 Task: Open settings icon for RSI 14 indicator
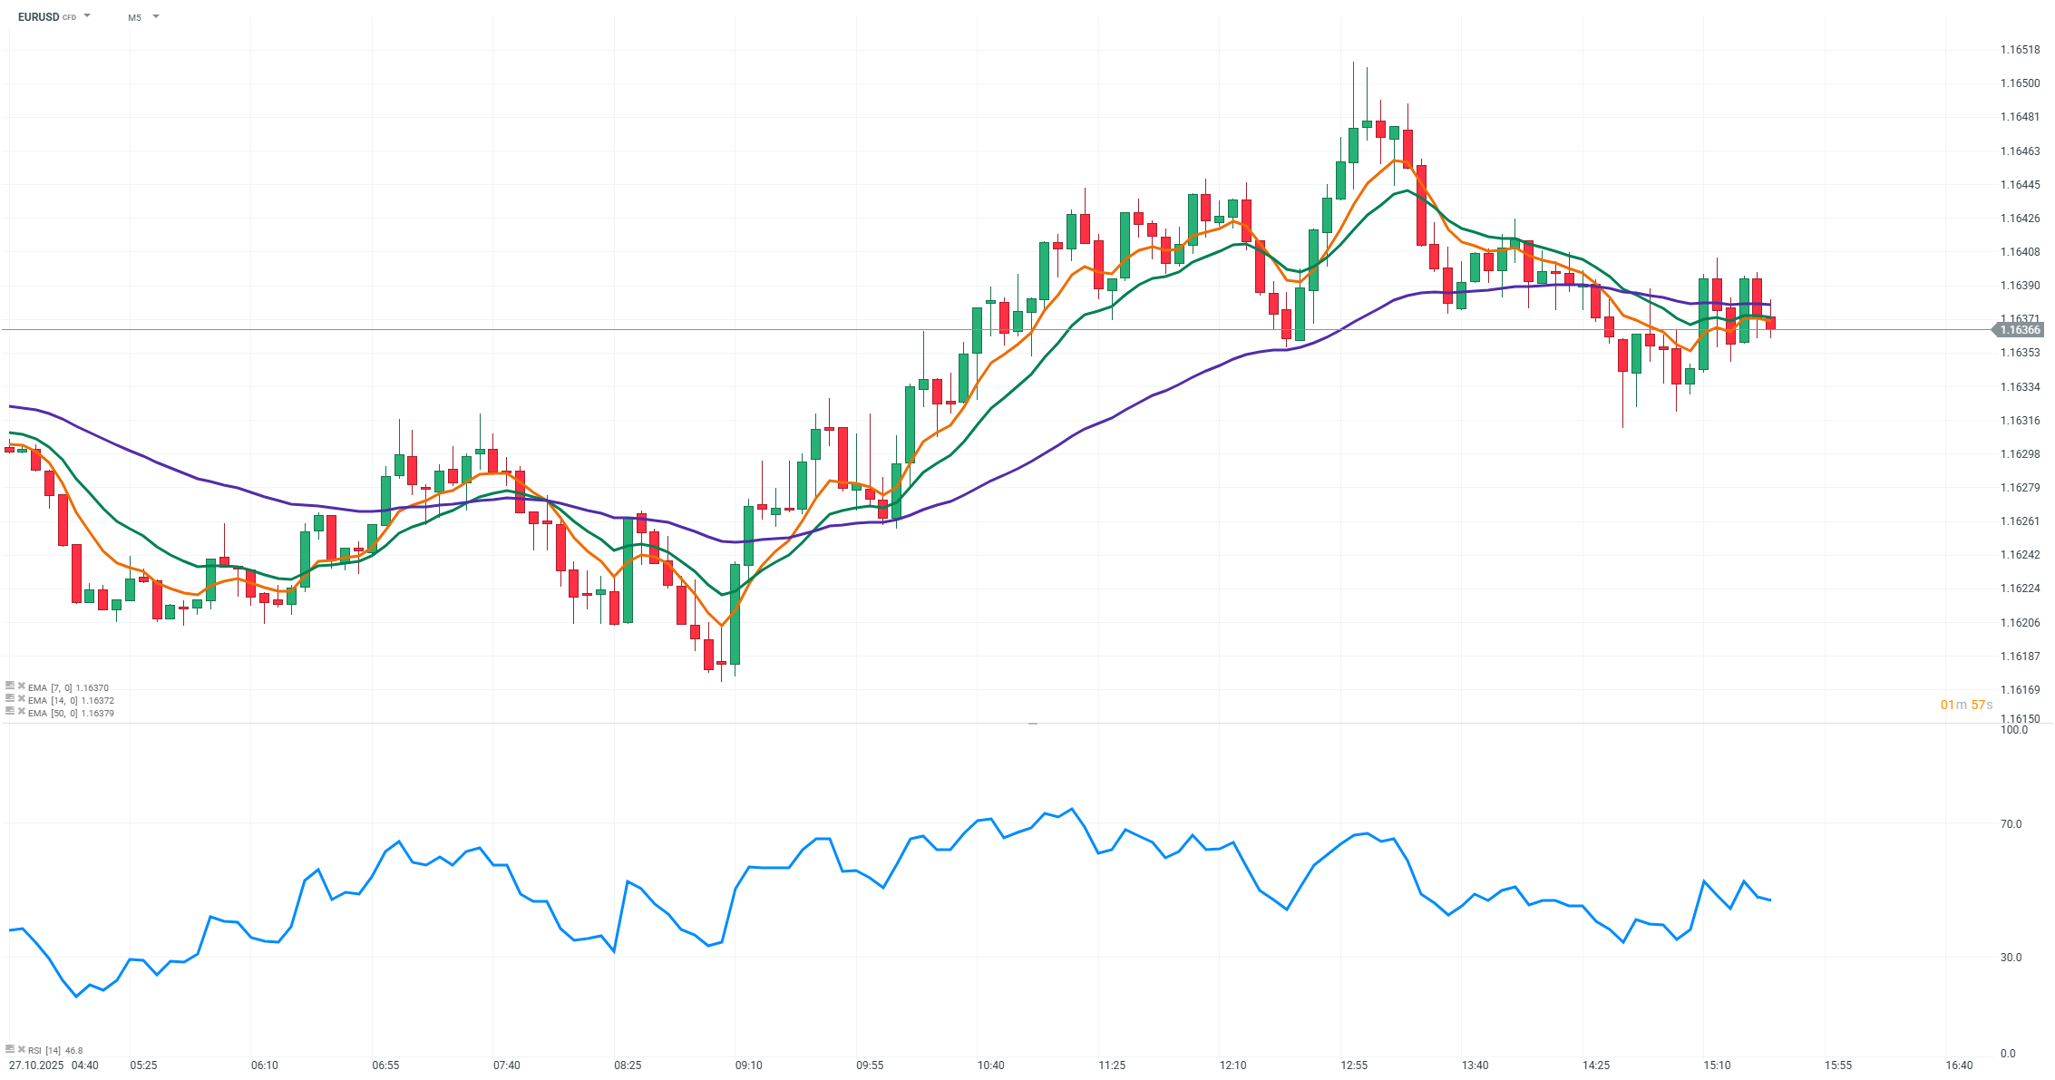(x=10, y=1049)
